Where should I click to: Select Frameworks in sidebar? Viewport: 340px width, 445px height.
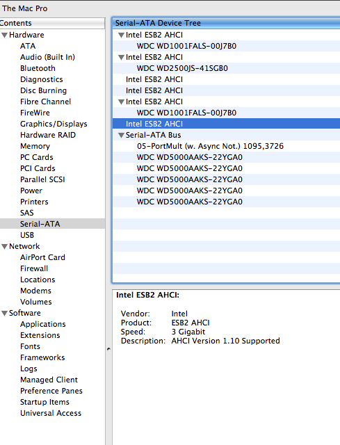click(42, 357)
